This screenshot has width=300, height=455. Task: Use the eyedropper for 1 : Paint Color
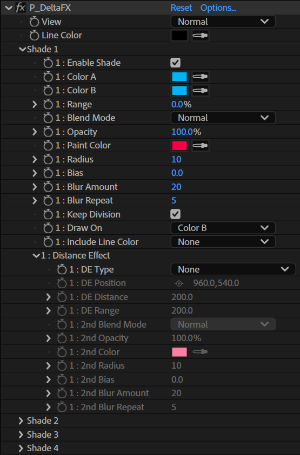201,145
